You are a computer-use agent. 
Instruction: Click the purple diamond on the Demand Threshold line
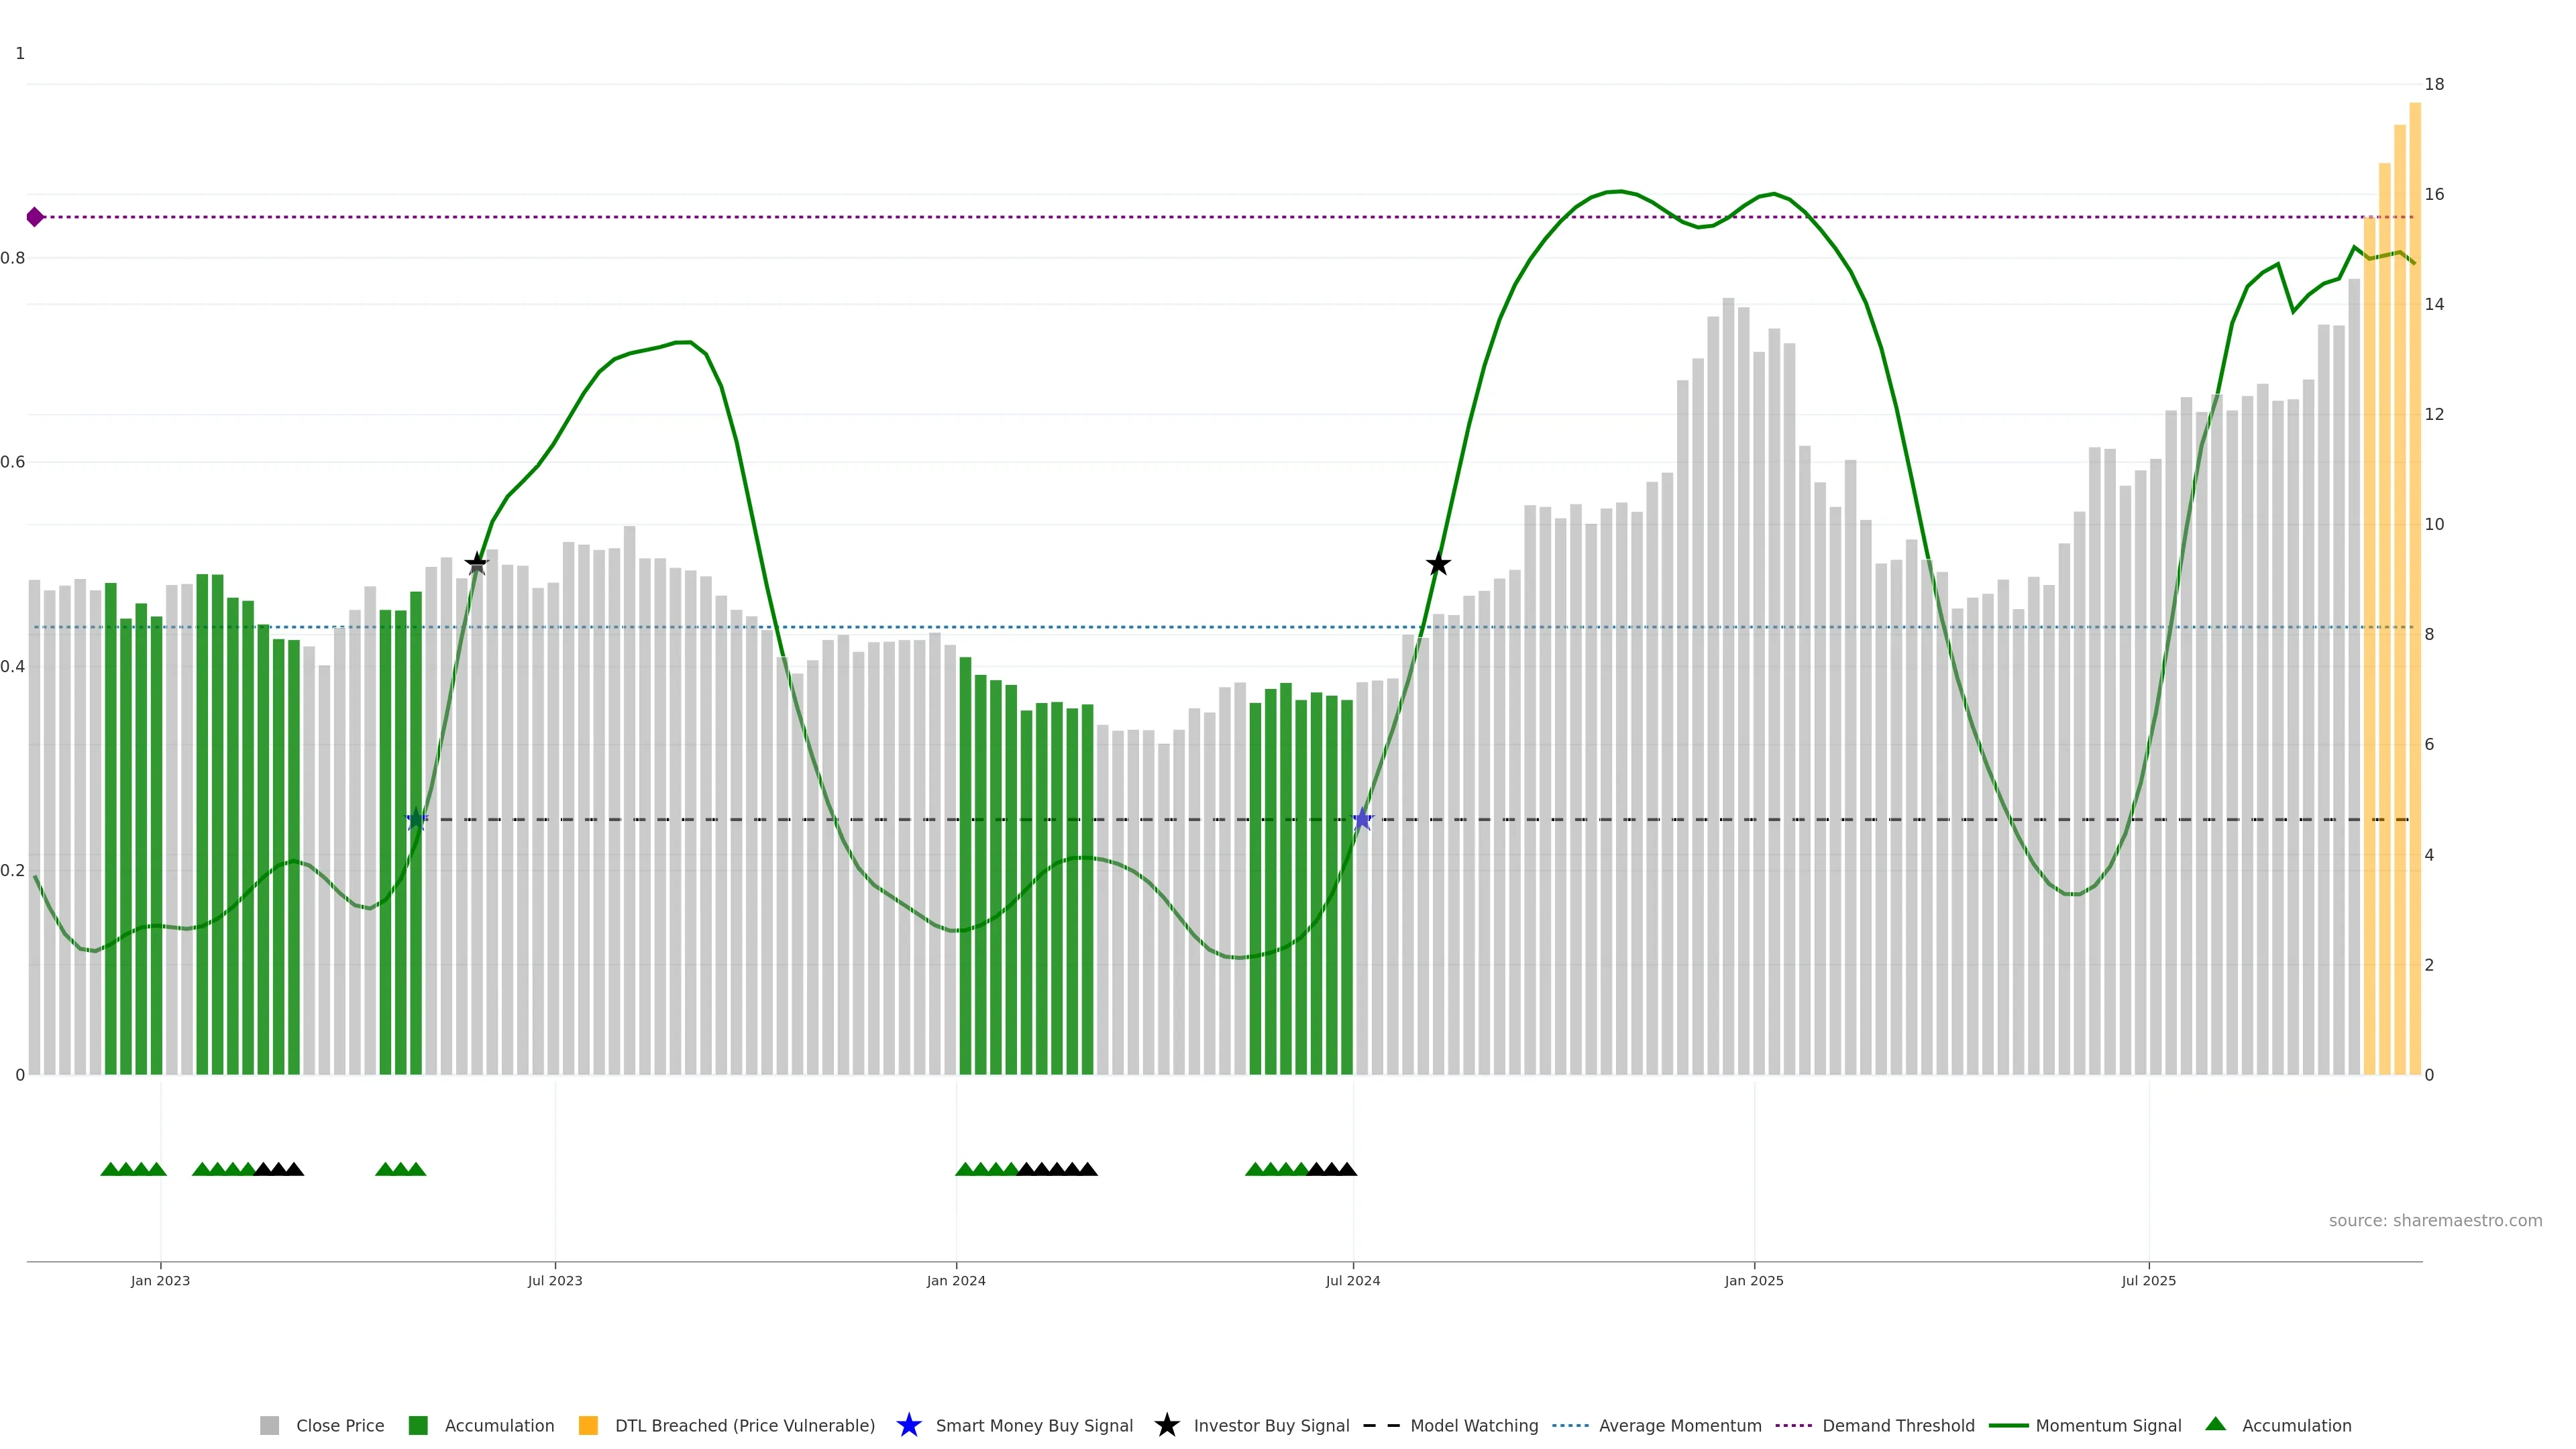35,217
